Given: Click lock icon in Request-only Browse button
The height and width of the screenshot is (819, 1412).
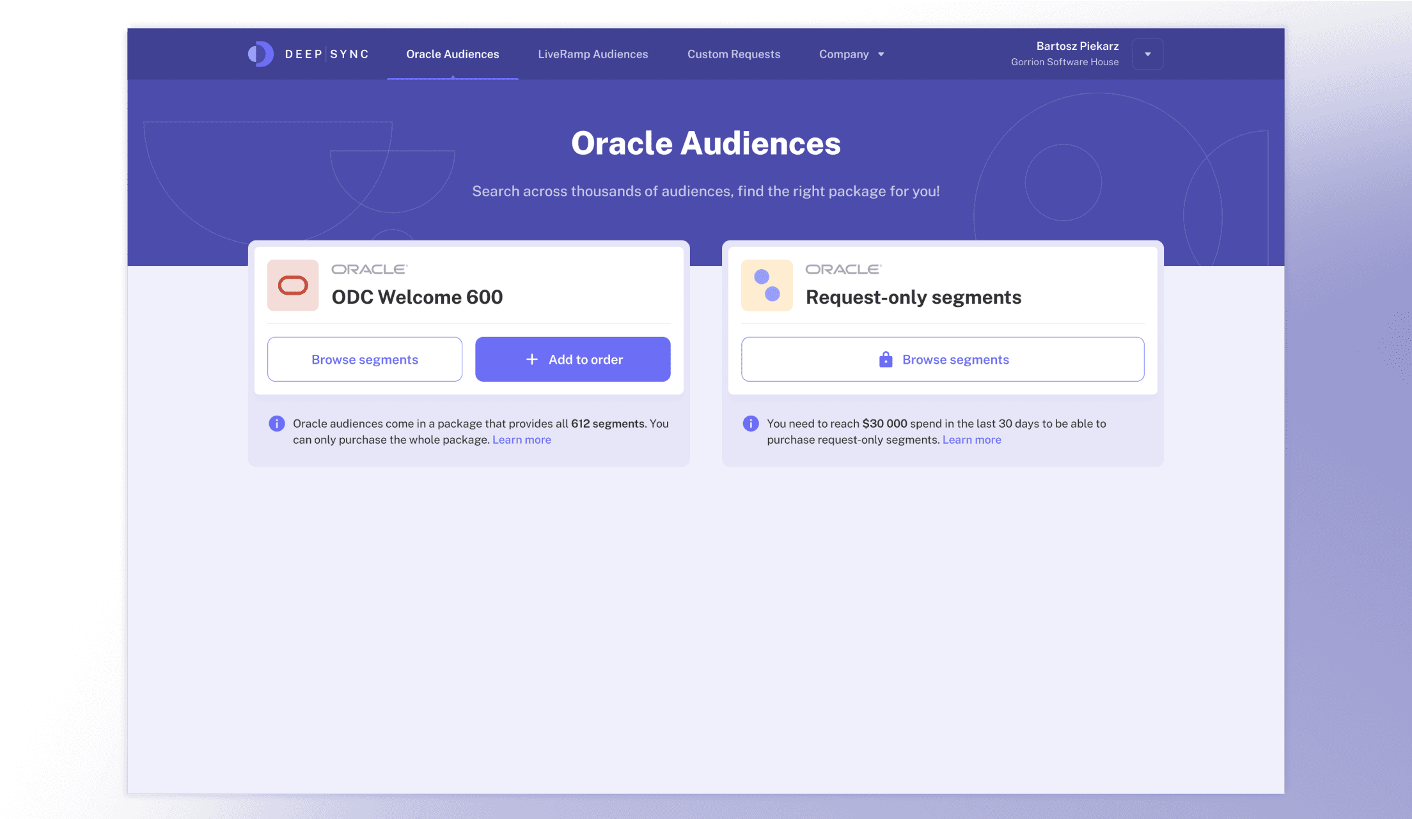Looking at the screenshot, I should [886, 359].
